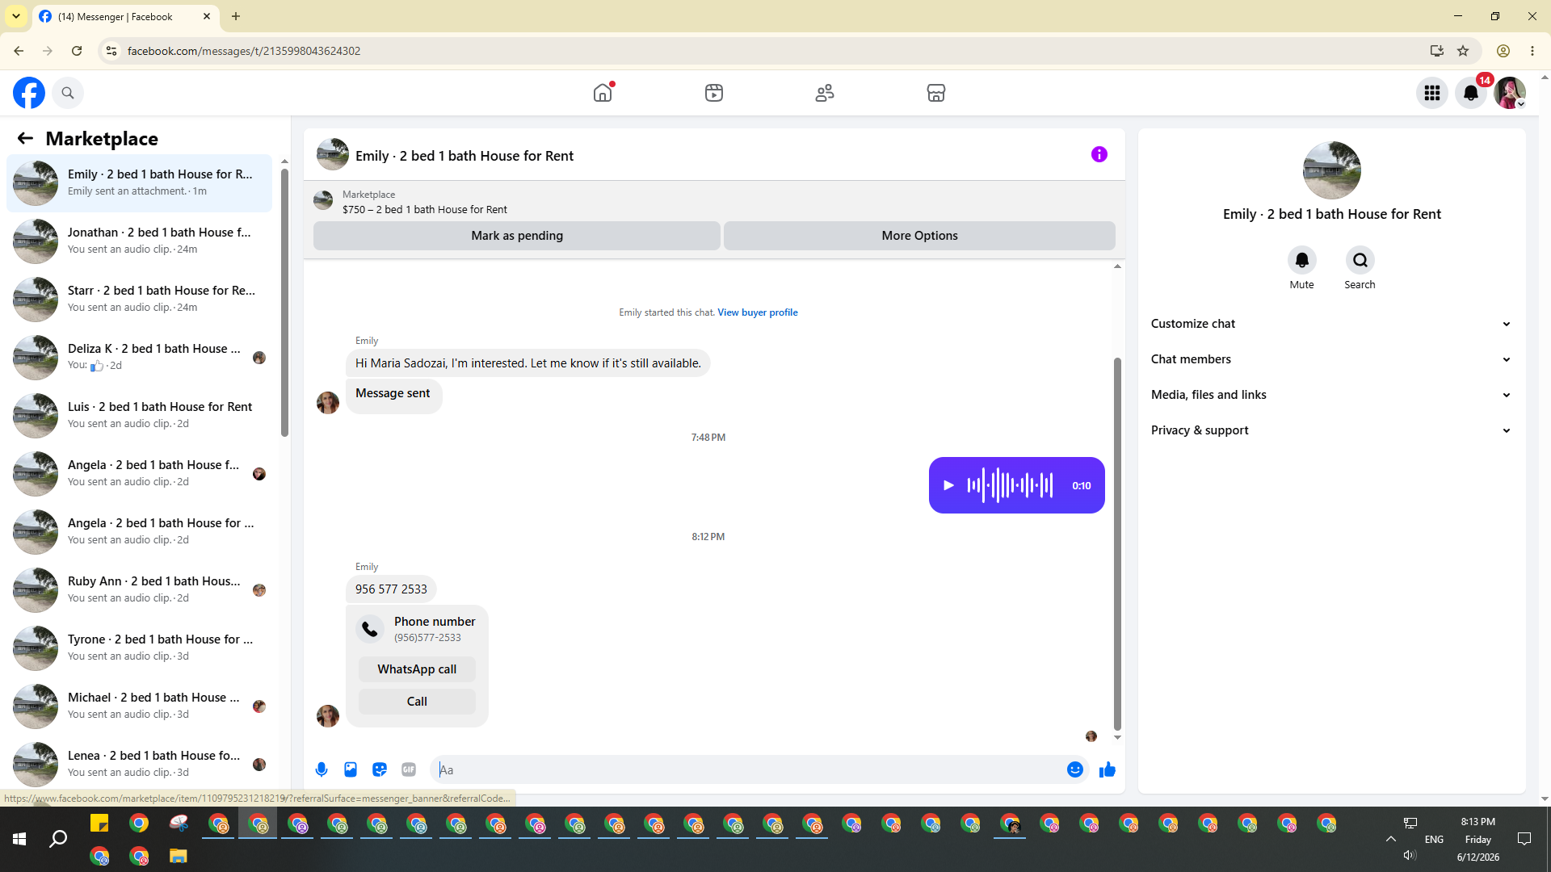The height and width of the screenshot is (872, 1551).
Task: Click the More Options button
Action: [x=919, y=236]
